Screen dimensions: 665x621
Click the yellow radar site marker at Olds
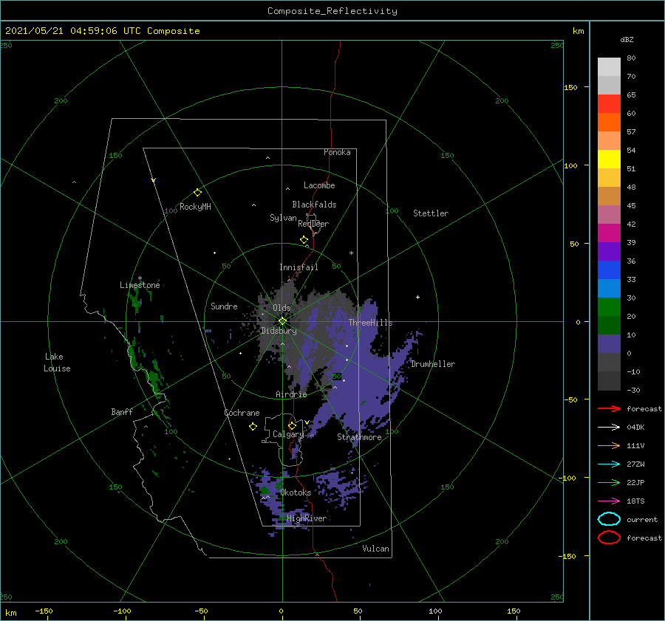(282, 321)
